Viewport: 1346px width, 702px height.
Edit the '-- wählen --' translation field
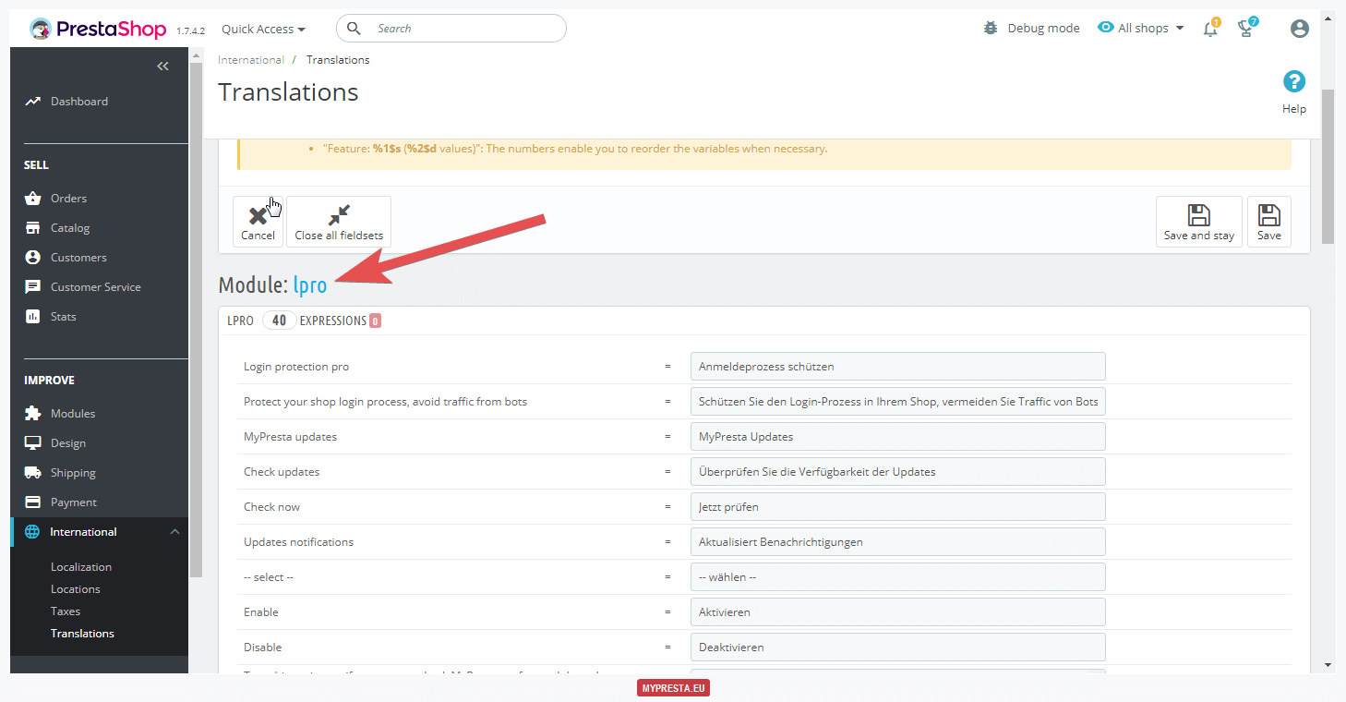[x=897, y=577]
